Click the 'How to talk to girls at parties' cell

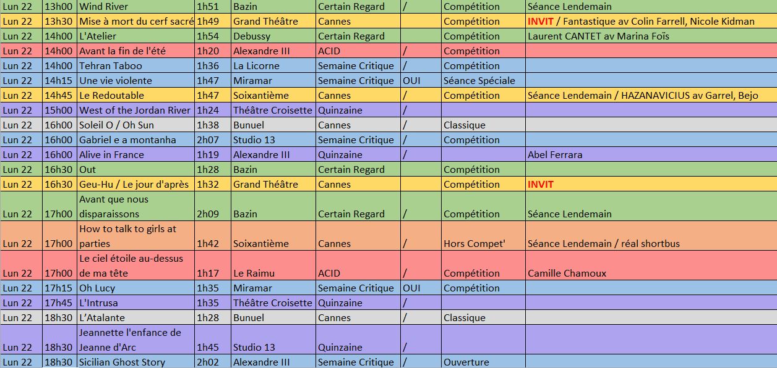coord(128,236)
